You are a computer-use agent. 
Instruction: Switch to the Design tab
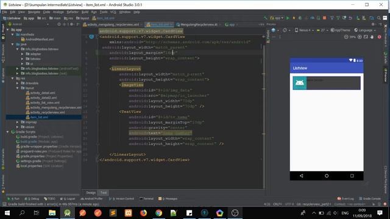coord(91,193)
